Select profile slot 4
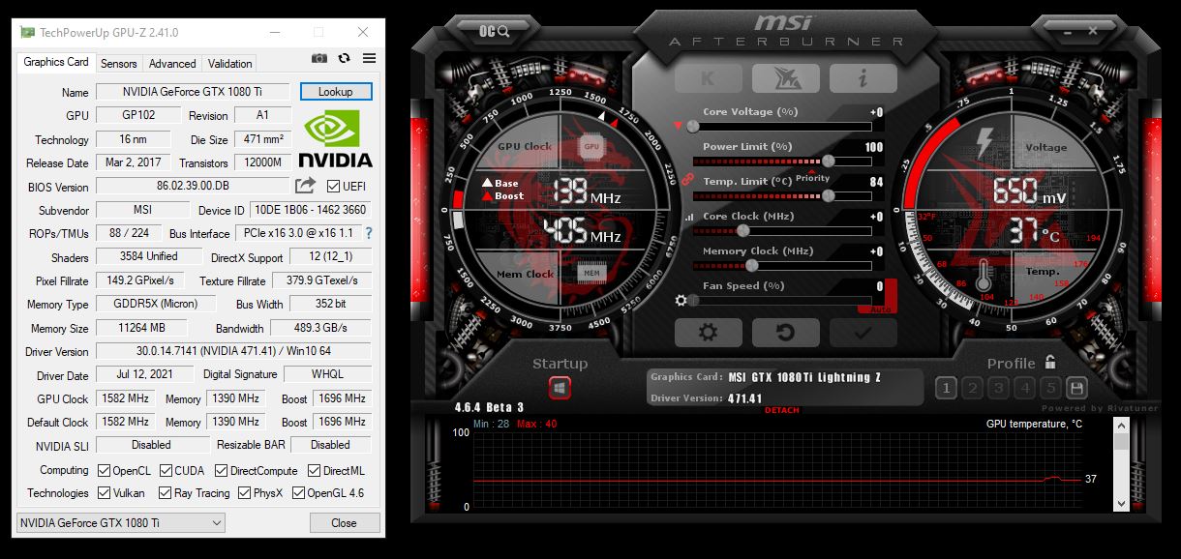The image size is (1181, 559). click(x=1024, y=388)
